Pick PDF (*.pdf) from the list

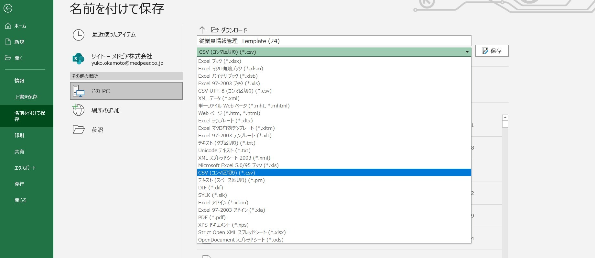212,218
